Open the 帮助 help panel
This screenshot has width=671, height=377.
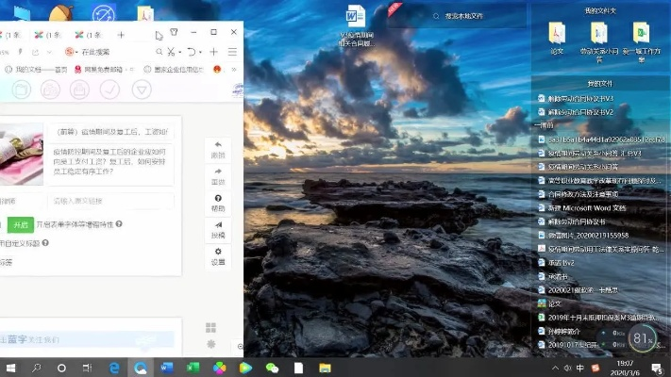click(x=218, y=203)
